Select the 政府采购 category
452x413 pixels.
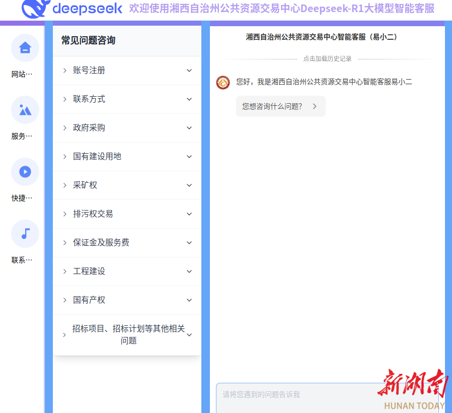[127, 128]
